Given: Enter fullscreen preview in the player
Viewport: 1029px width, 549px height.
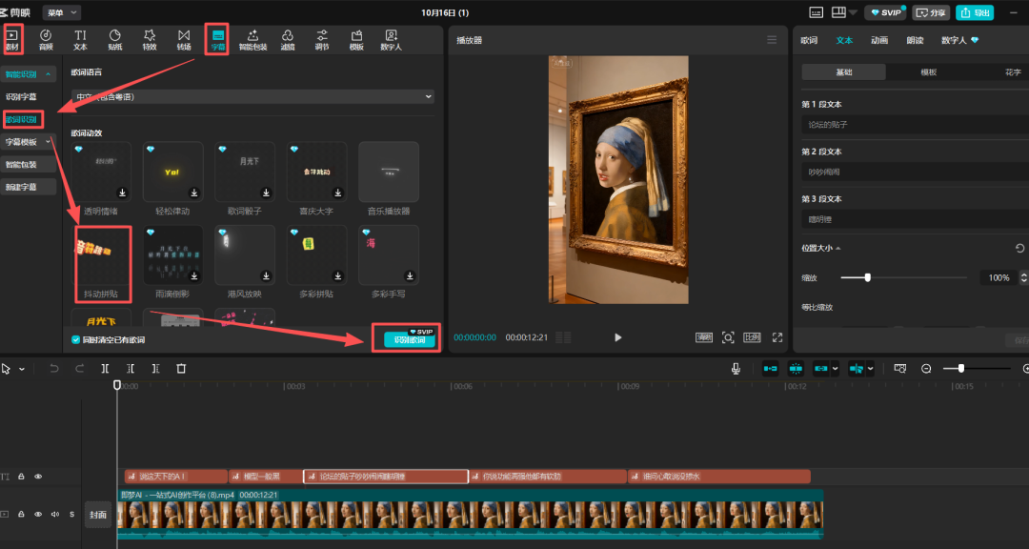Looking at the screenshot, I should [x=777, y=337].
